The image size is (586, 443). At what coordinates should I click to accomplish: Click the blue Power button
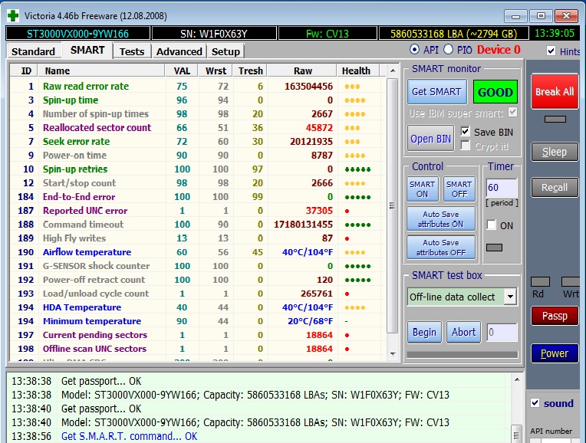pos(555,353)
